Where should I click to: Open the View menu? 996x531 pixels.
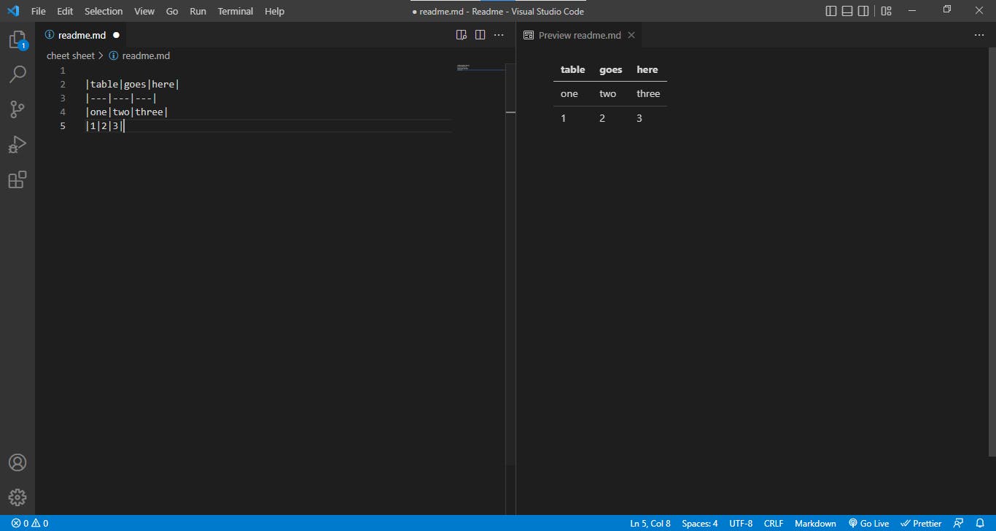pyautogui.click(x=144, y=11)
